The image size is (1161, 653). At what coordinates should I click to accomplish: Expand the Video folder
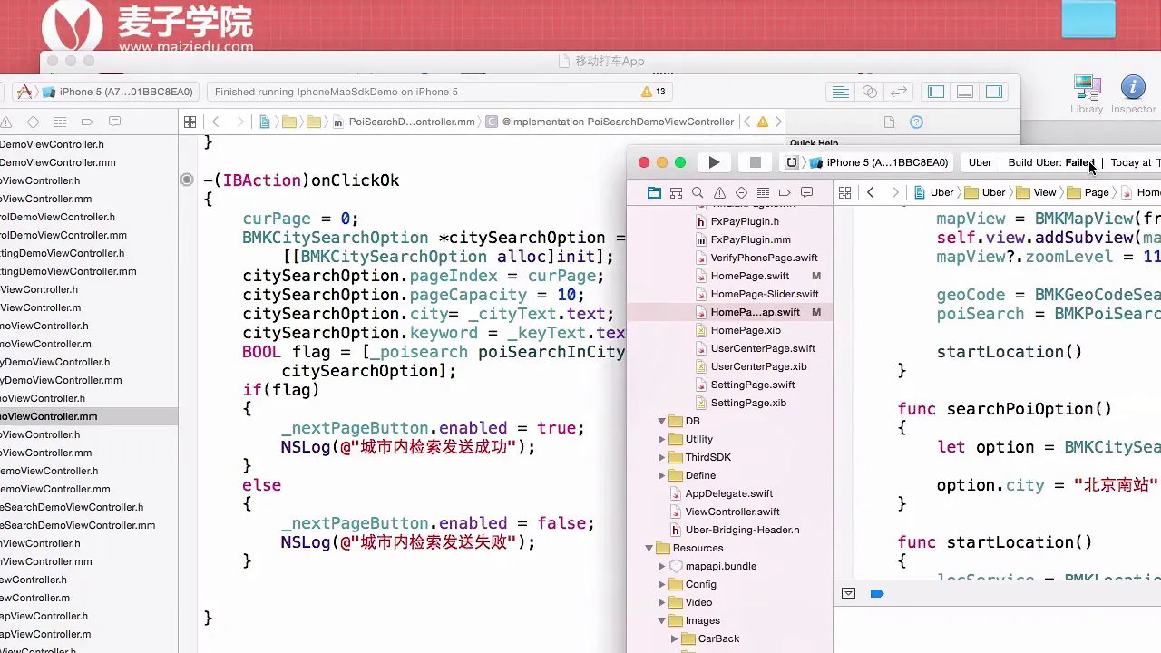click(x=661, y=602)
